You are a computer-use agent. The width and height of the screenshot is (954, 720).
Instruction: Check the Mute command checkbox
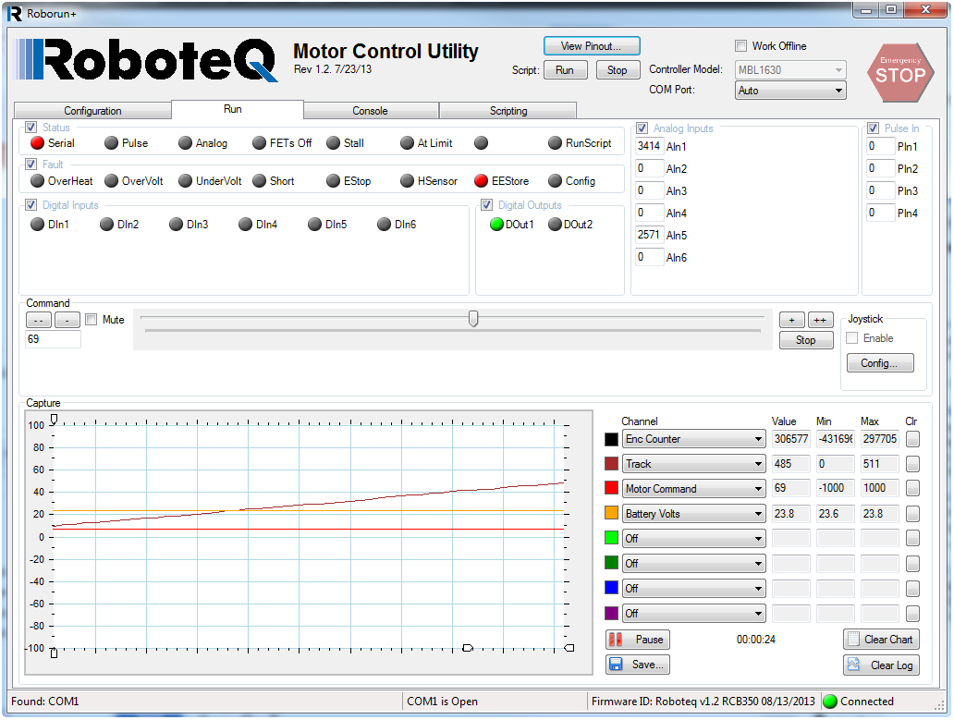coord(92,319)
